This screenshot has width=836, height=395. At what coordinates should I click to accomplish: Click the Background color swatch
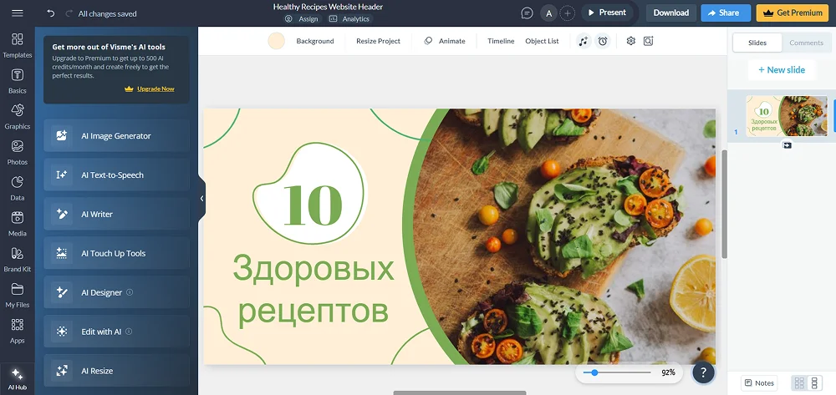tap(276, 41)
